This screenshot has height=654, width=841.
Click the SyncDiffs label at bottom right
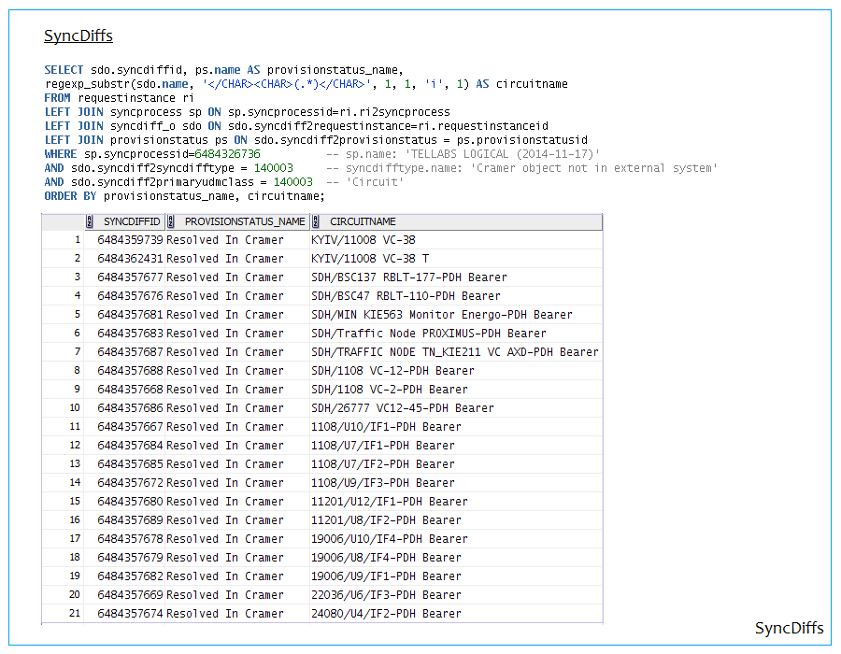tap(789, 628)
